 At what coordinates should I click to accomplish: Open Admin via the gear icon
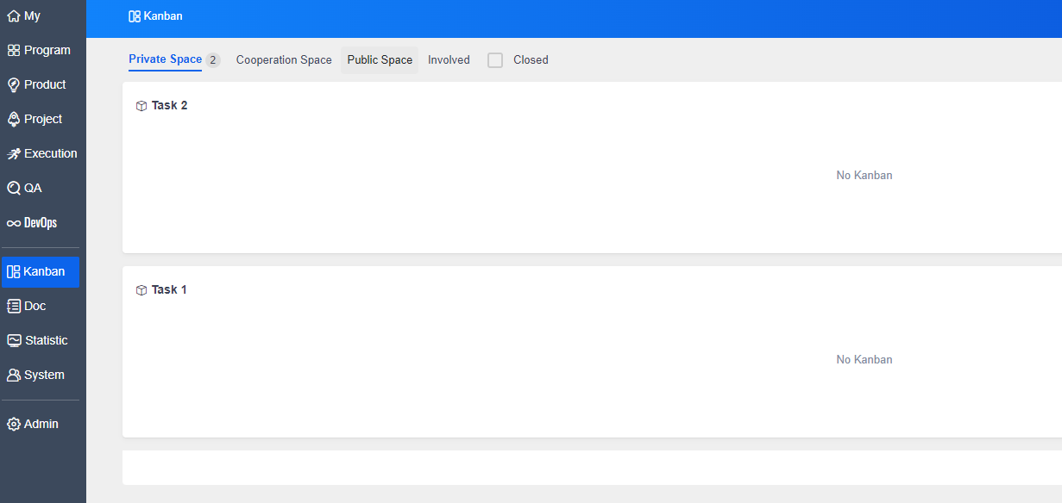pyautogui.click(x=14, y=425)
